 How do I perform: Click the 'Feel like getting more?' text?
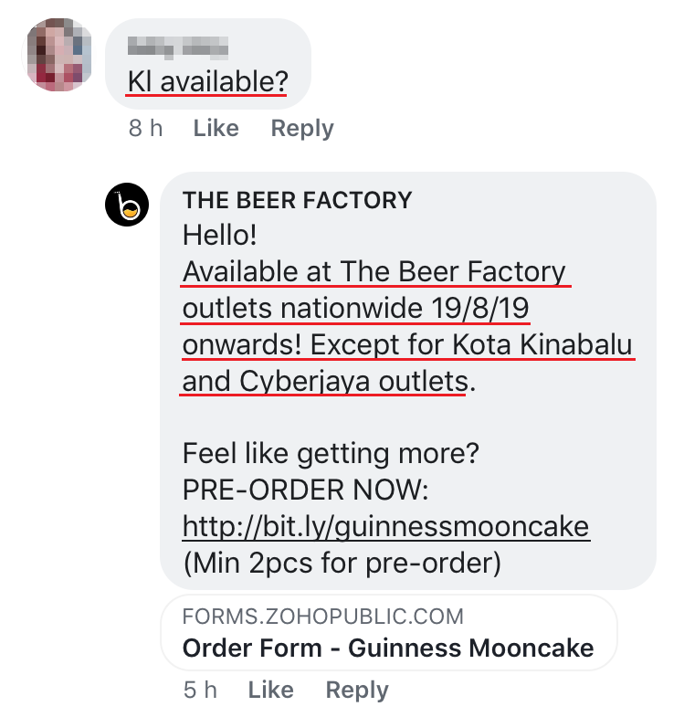(x=331, y=453)
